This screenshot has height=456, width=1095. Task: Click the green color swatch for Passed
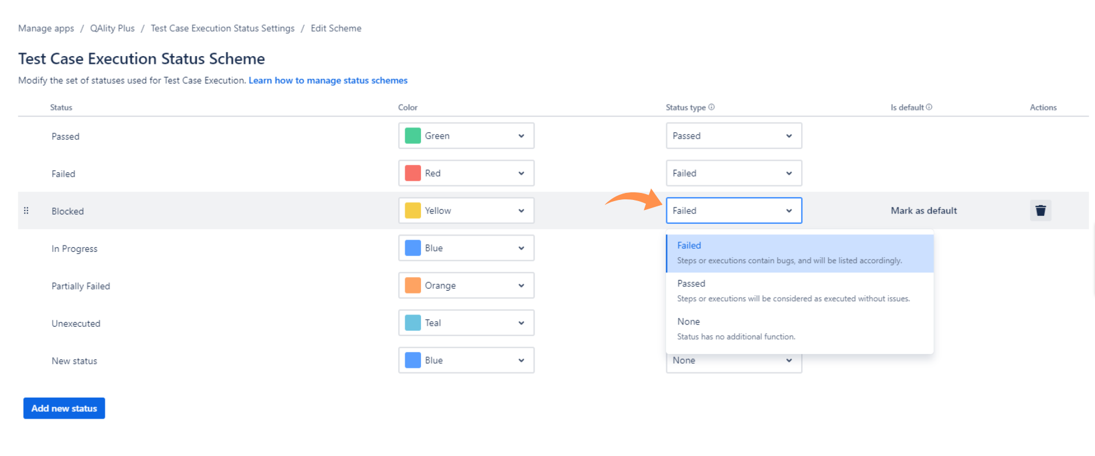(413, 136)
